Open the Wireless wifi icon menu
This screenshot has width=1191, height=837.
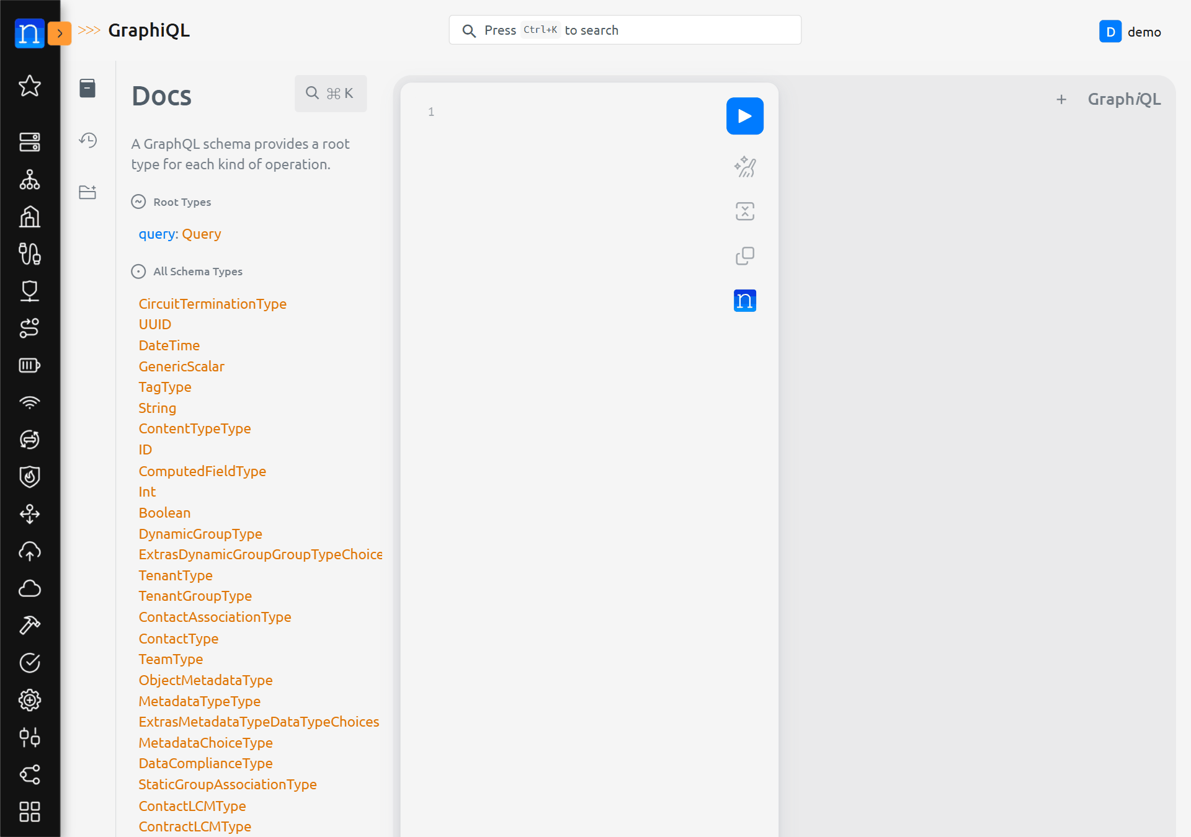(30, 402)
